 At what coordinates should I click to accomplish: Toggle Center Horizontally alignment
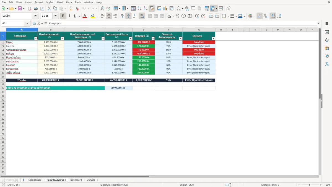point(109,16)
